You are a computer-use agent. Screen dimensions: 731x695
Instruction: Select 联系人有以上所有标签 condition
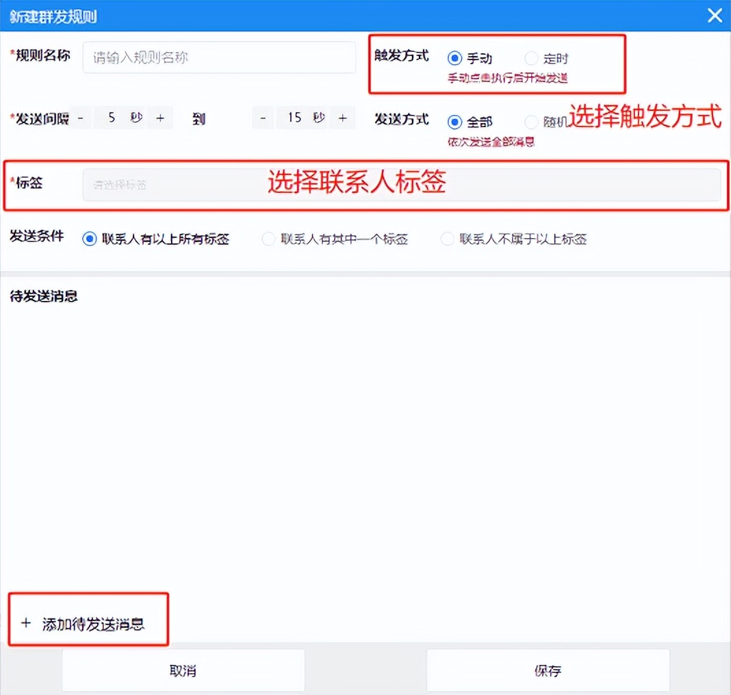click(89, 239)
